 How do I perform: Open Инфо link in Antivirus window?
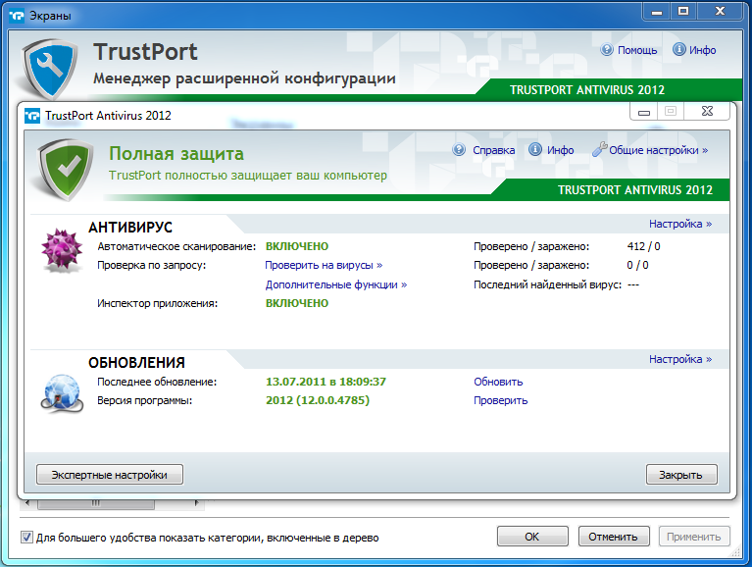click(x=560, y=150)
